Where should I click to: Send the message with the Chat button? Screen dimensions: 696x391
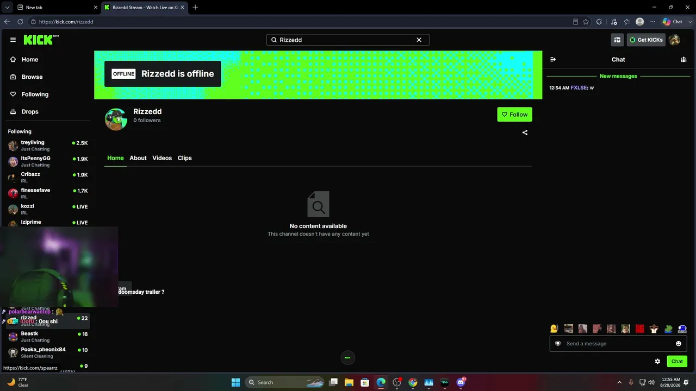[677, 361]
